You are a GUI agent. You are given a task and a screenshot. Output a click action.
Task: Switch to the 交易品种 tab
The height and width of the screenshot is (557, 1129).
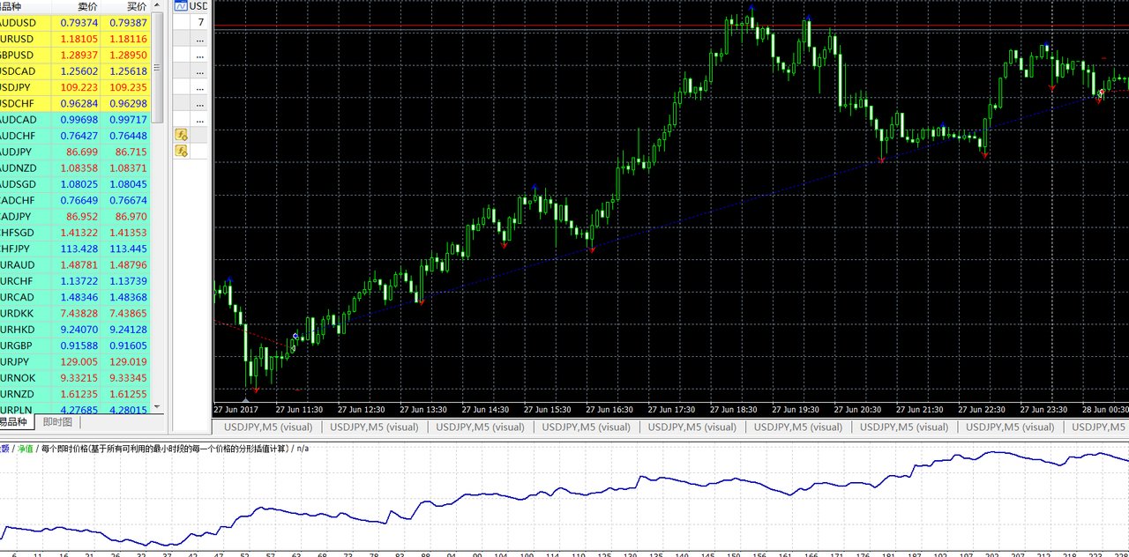pos(14,422)
